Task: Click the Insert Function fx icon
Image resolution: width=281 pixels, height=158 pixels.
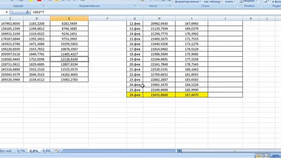Action: pos(27,12)
